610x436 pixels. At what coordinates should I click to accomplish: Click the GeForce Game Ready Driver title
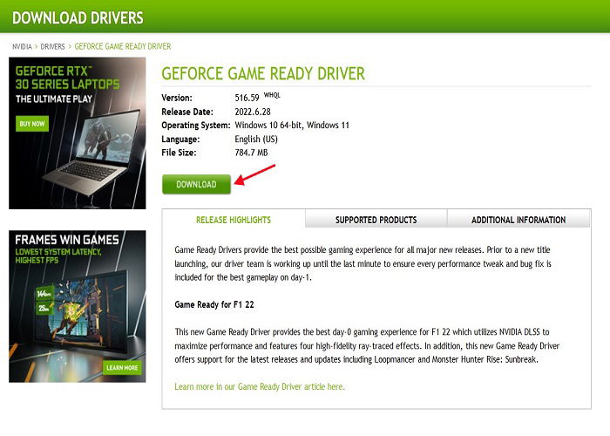click(263, 73)
